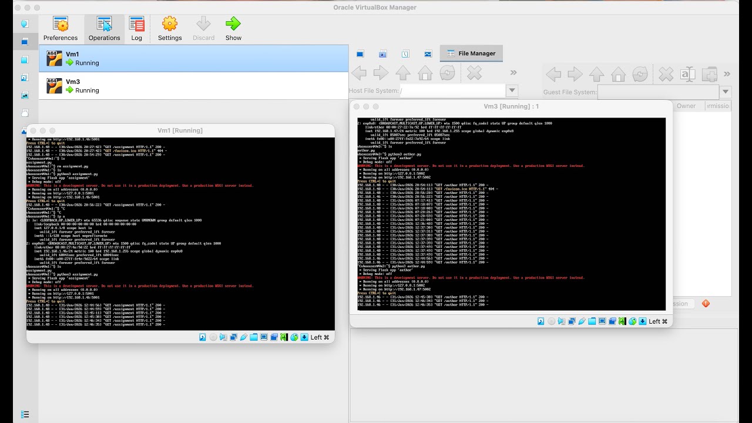Viewport: 752px width, 423px height.
Task: Switch to the Logs tab icon
Action: pos(405,53)
